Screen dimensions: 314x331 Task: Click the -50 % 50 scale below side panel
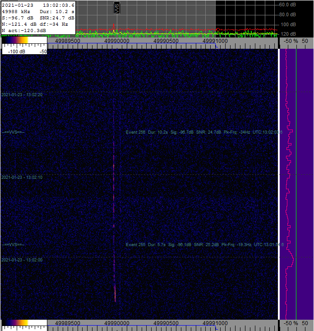(x=296, y=323)
